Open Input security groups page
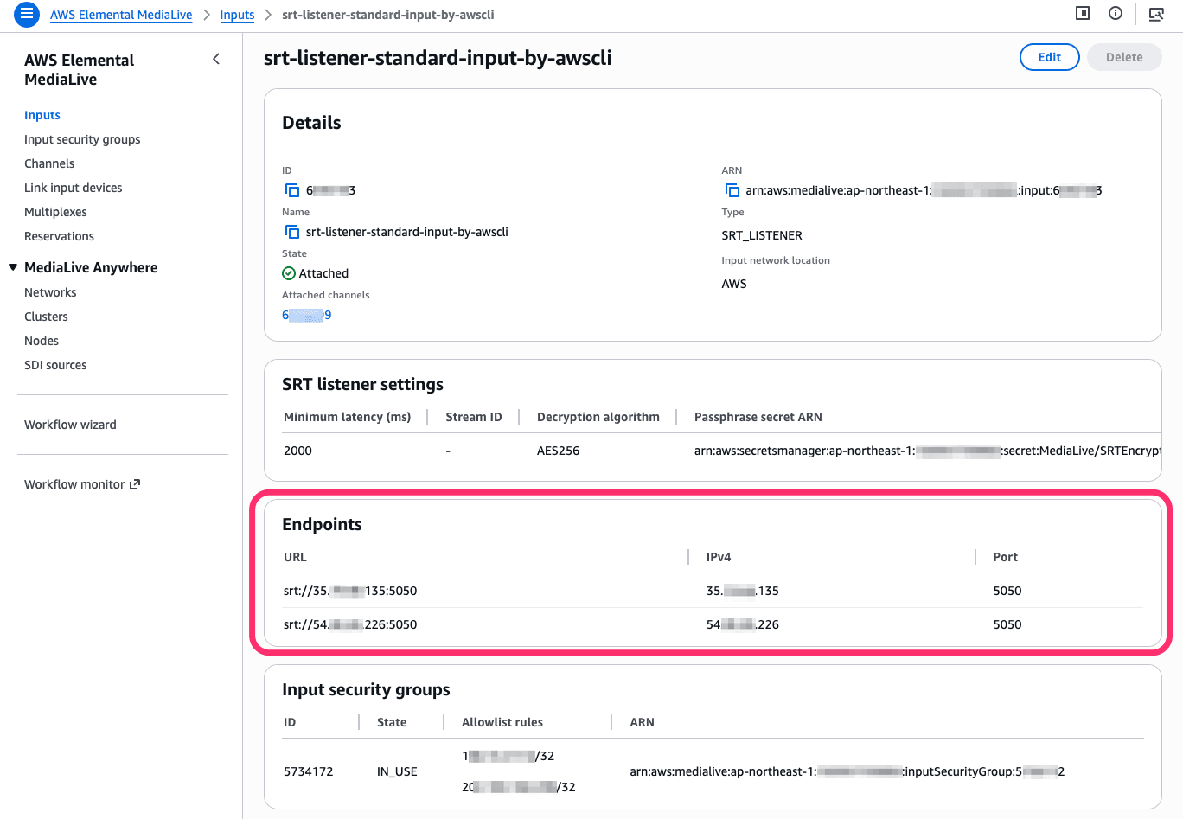The image size is (1183, 819). click(82, 139)
